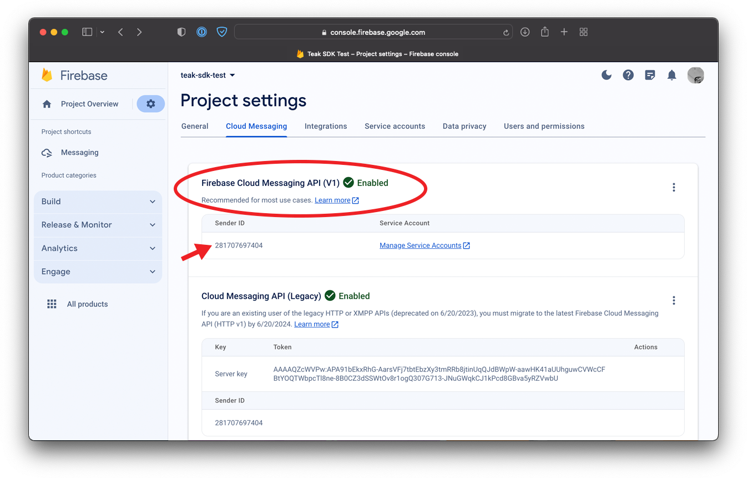The width and height of the screenshot is (747, 478).
Task: Open project settings gear icon
Action: (151, 104)
